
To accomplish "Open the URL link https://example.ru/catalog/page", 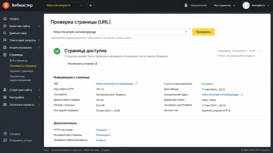I will tap(114, 84).
